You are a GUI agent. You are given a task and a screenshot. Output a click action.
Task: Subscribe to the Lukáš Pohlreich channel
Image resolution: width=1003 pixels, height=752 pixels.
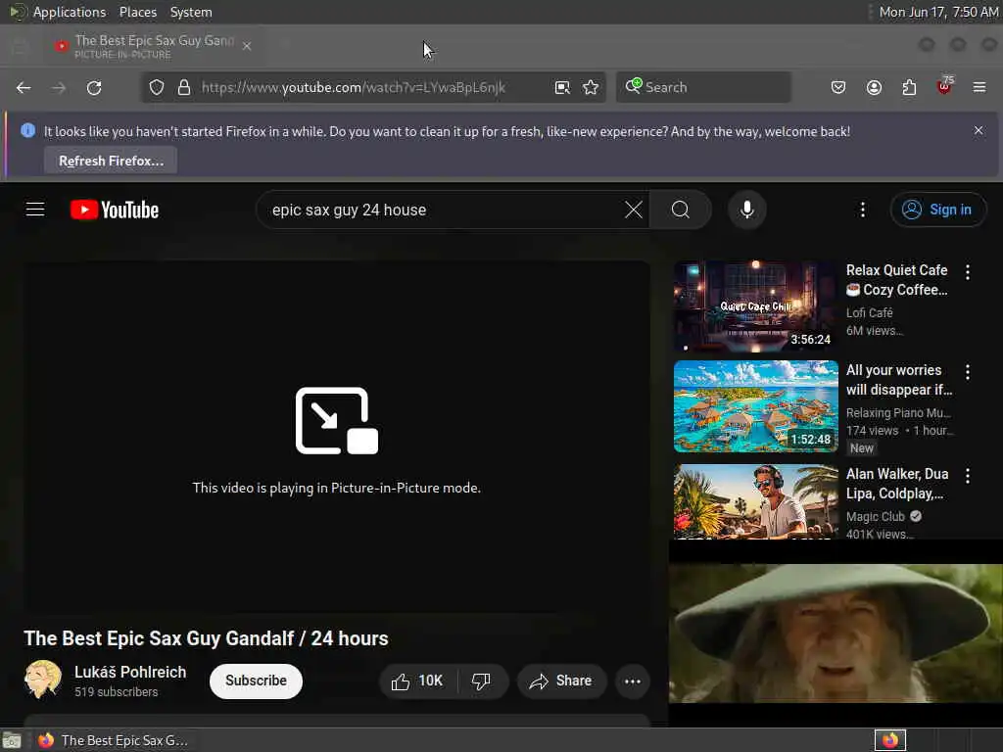(x=256, y=681)
